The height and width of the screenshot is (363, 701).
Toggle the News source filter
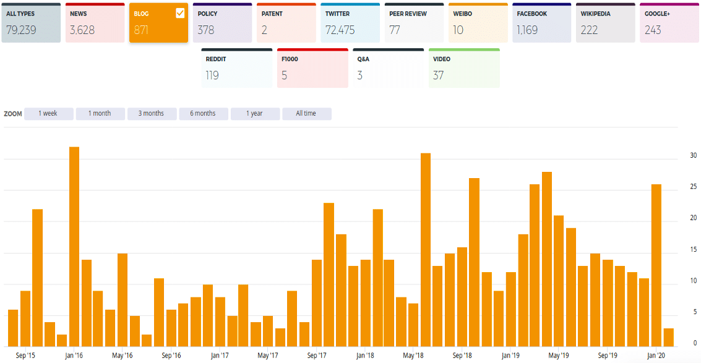pyautogui.click(x=95, y=23)
